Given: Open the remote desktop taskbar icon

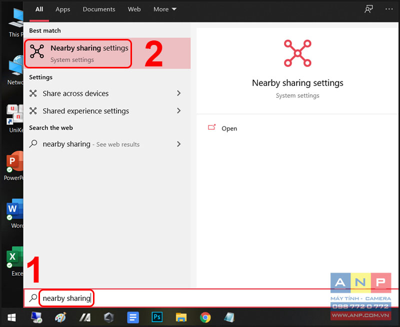Looking at the screenshot, I should tap(36, 318).
